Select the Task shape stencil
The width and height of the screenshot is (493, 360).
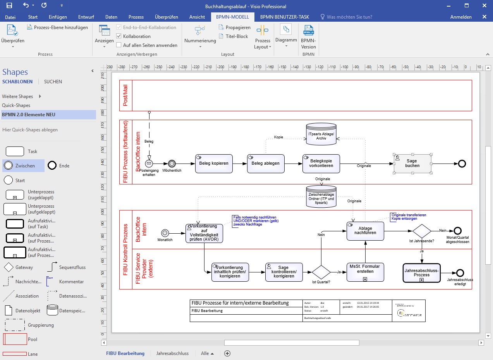(x=14, y=151)
